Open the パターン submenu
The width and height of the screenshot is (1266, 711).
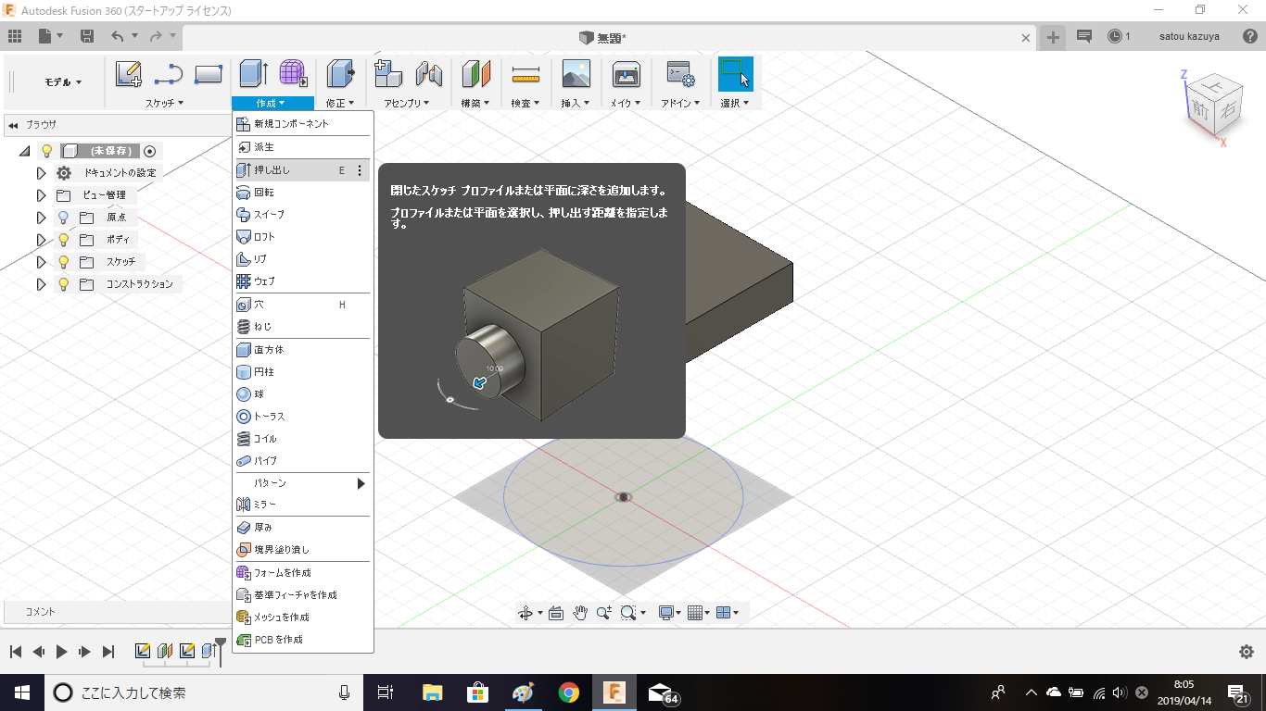302,483
